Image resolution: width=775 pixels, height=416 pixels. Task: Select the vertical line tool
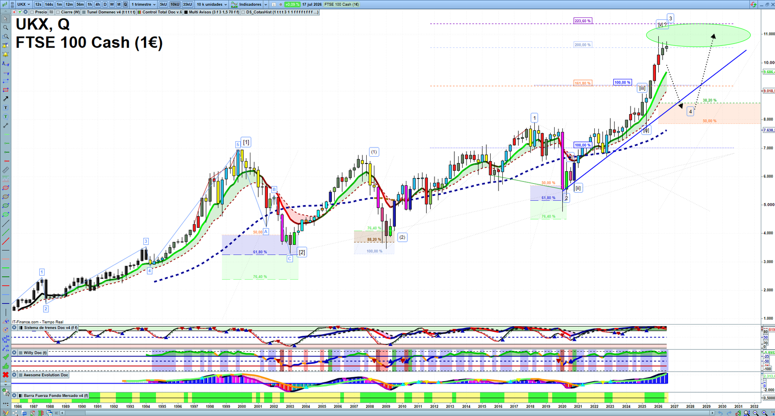tap(6, 312)
